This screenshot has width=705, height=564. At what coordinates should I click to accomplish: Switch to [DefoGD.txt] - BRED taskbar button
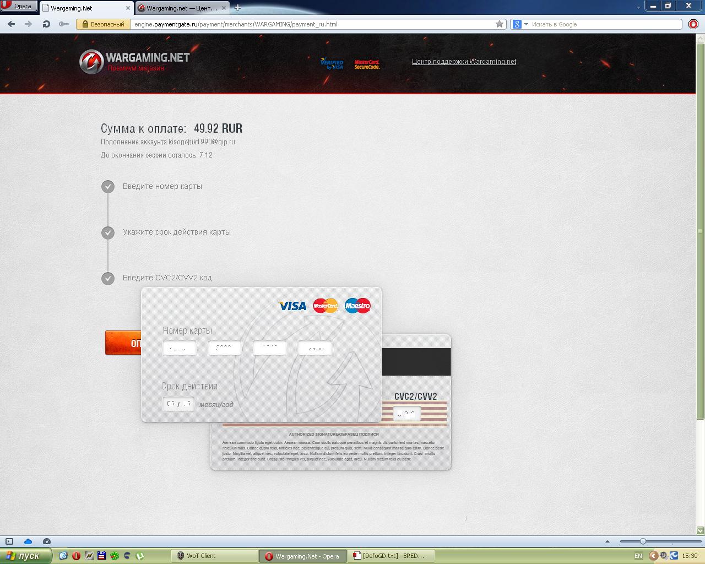point(392,556)
